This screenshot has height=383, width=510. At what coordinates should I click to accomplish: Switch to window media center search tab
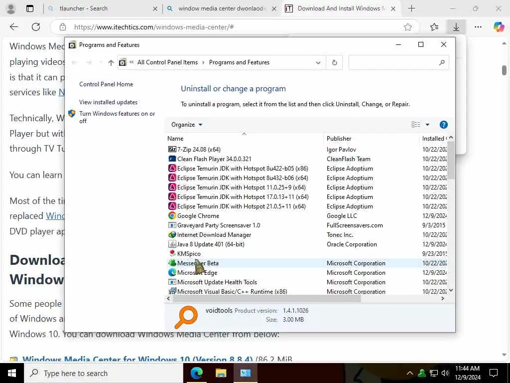222,8
